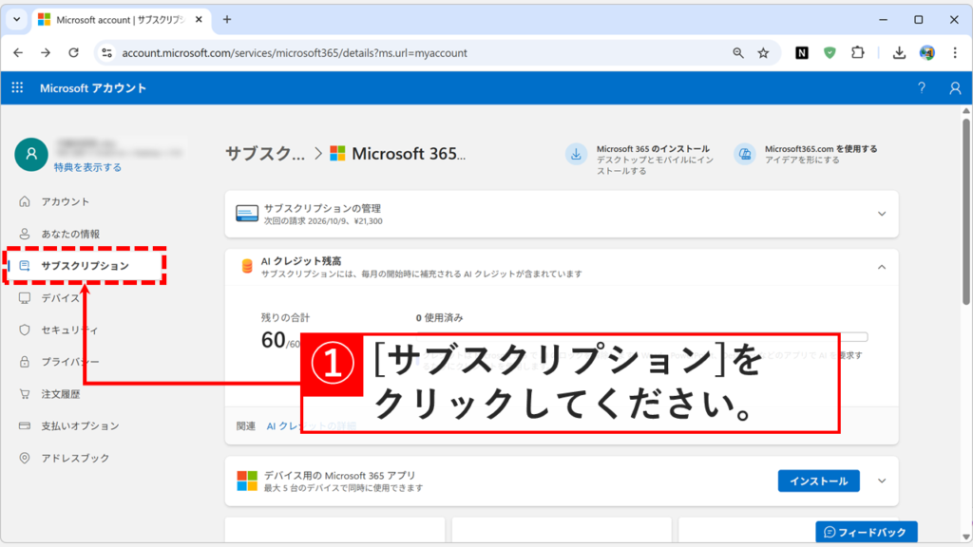
Task: Open site information icon in address bar
Action: [x=106, y=53]
